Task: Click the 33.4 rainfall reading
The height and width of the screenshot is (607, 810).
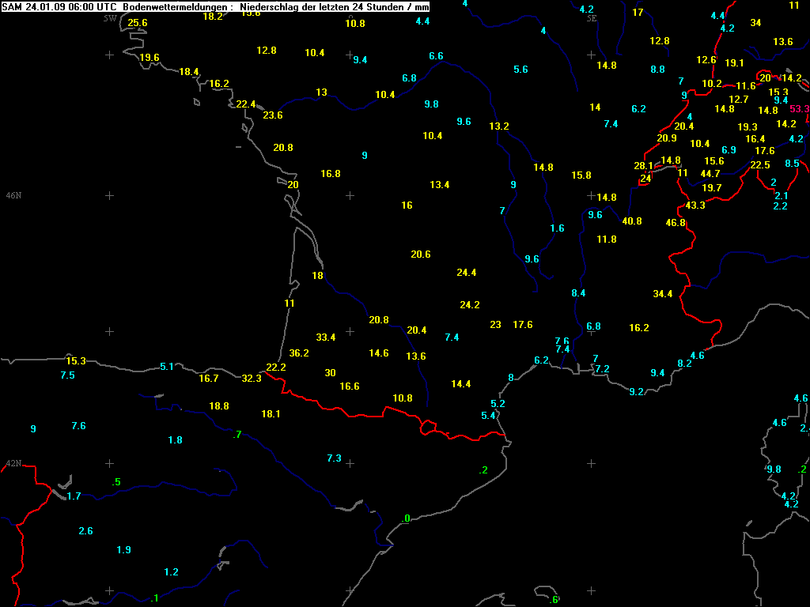Action: click(x=326, y=337)
